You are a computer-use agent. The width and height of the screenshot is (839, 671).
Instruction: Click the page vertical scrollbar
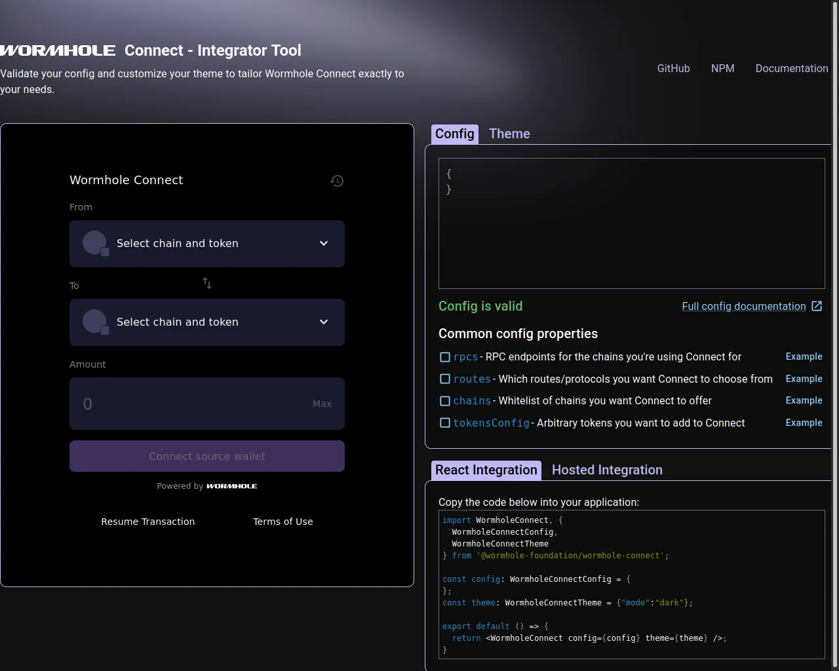tap(835, 335)
